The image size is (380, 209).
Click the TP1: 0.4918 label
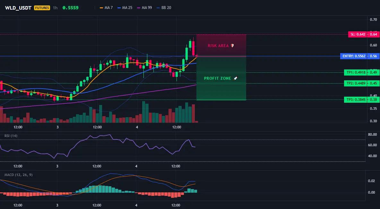tap(356, 72)
